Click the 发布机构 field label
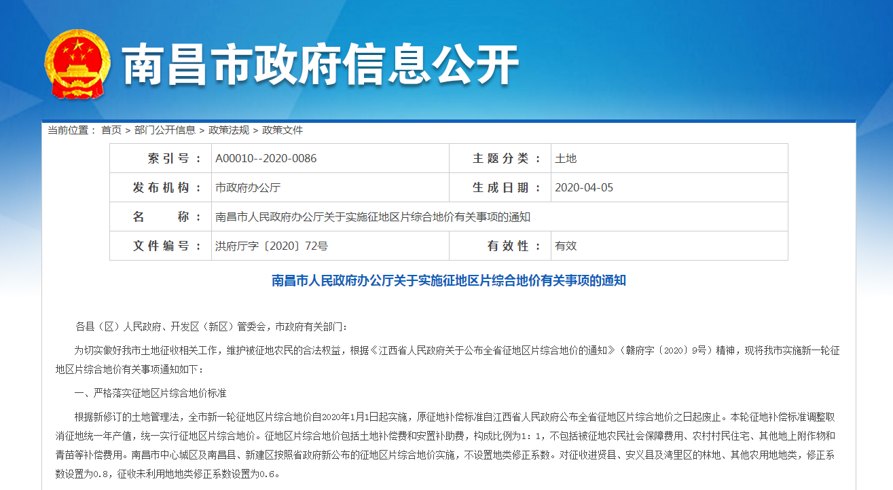 pyautogui.click(x=167, y=187)
